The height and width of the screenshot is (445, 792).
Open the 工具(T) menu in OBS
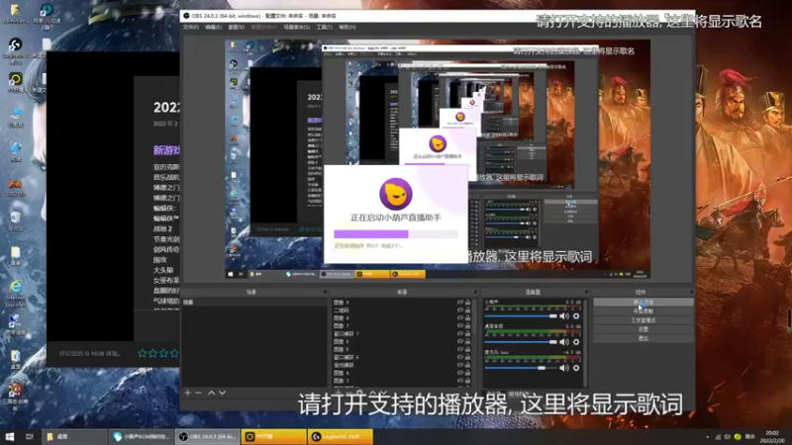(325, 27)
